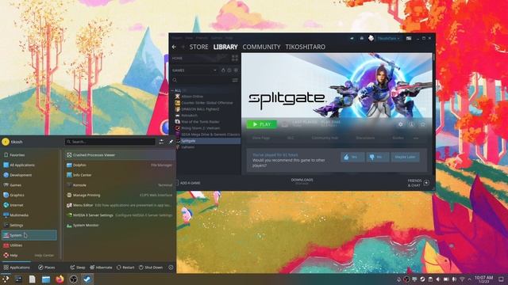This screenshot has height=285, width=508.
Task: Launch Crashed Processes Viewer
Action: click(x=120, y=155)
